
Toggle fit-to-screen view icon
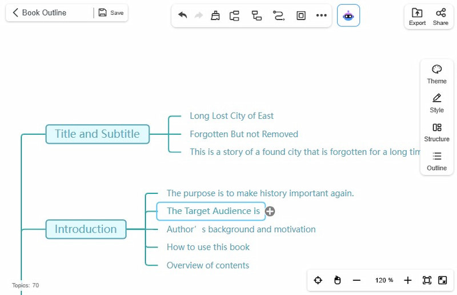pyautogui.click(x=426, y=280)
